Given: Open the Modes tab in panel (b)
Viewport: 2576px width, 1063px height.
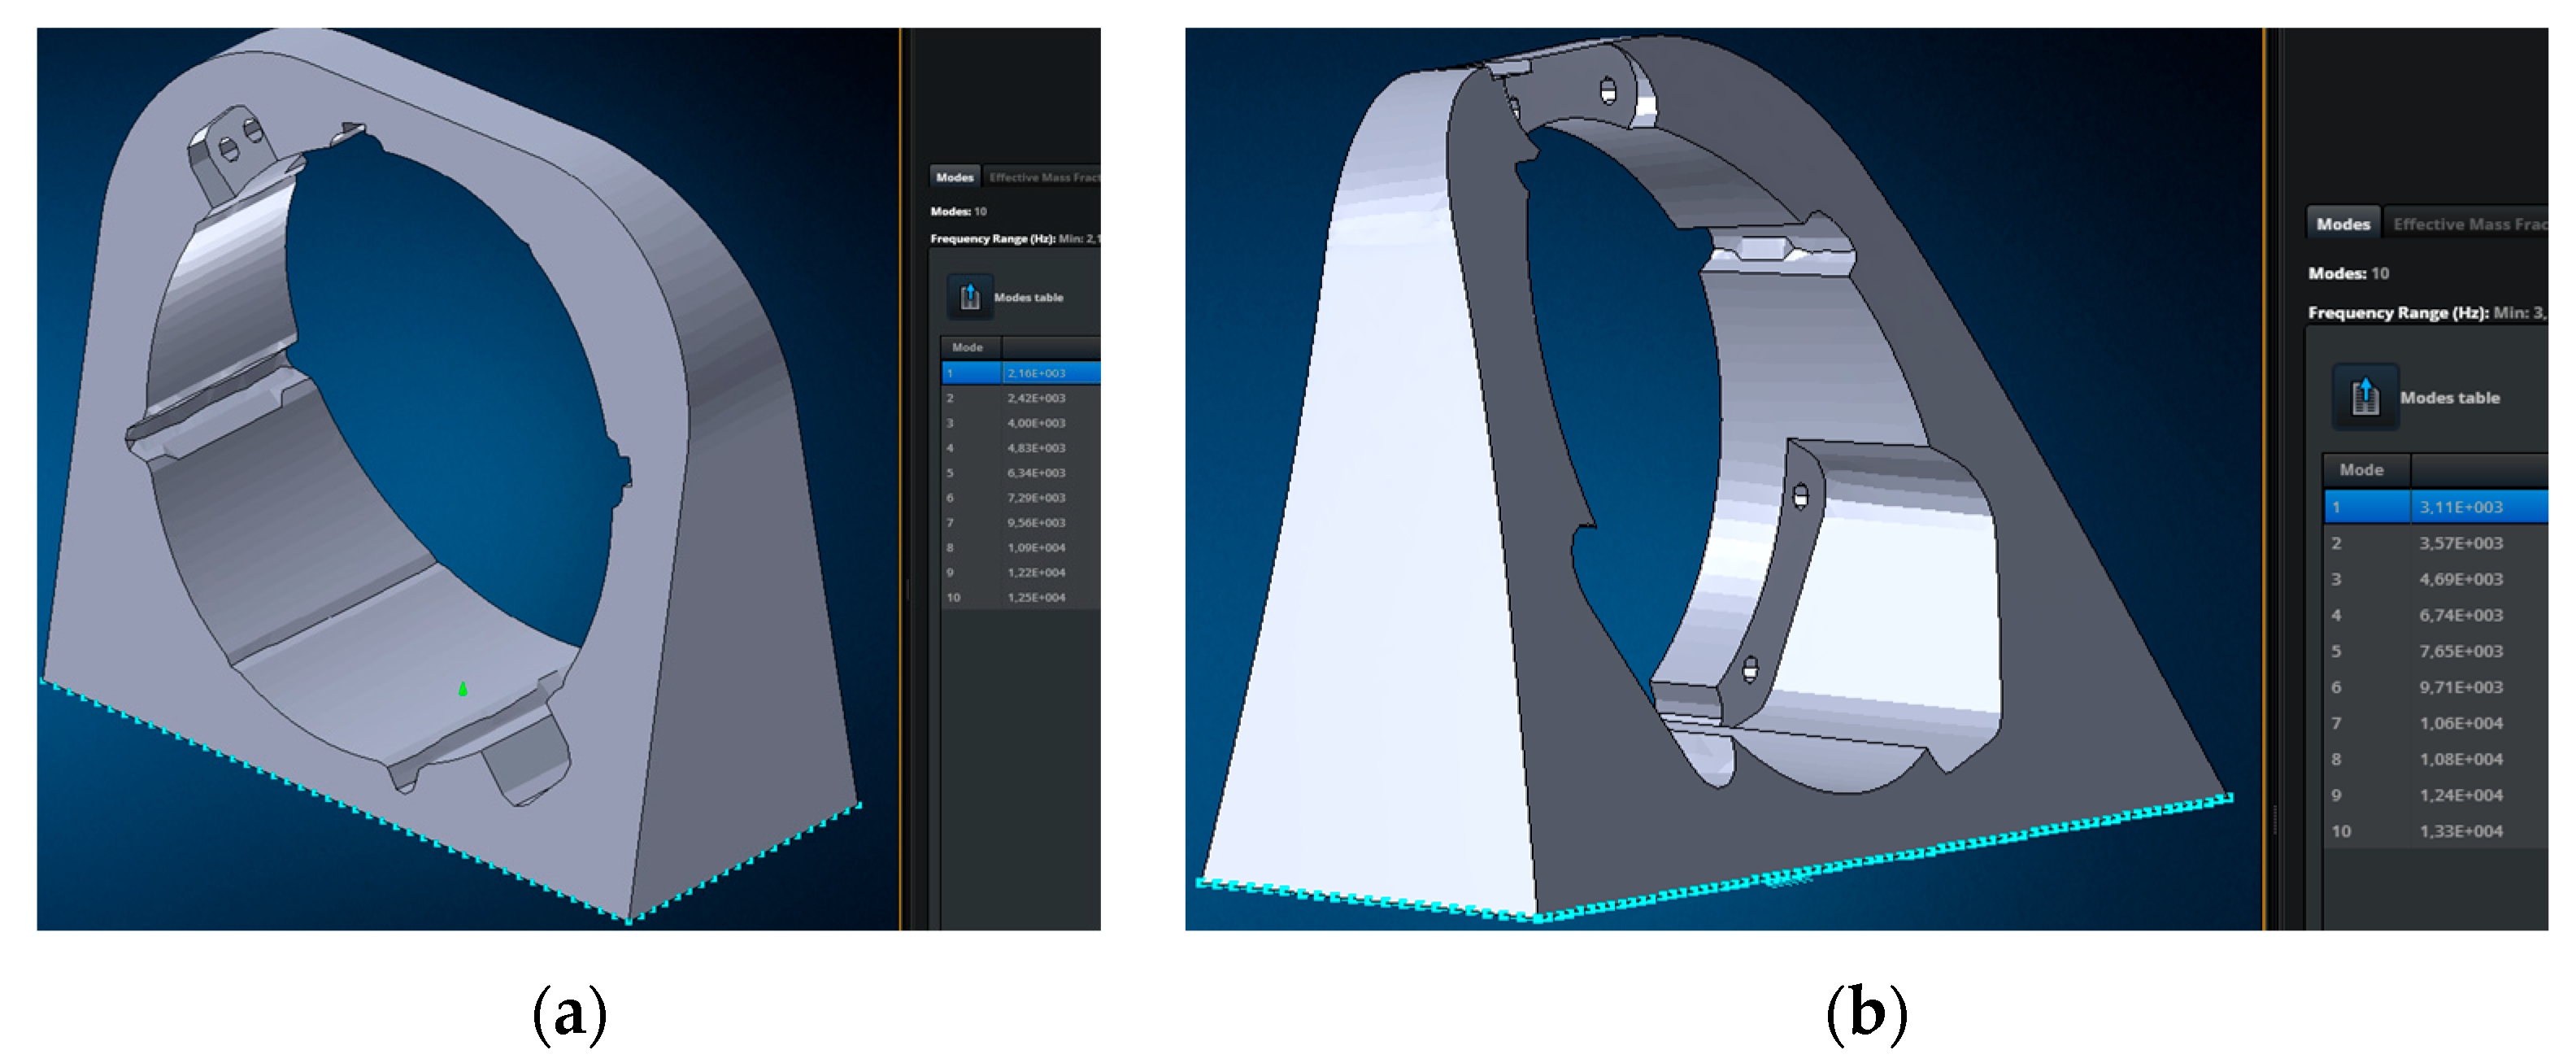Looking at the screenshot, I should point(2342,224).
